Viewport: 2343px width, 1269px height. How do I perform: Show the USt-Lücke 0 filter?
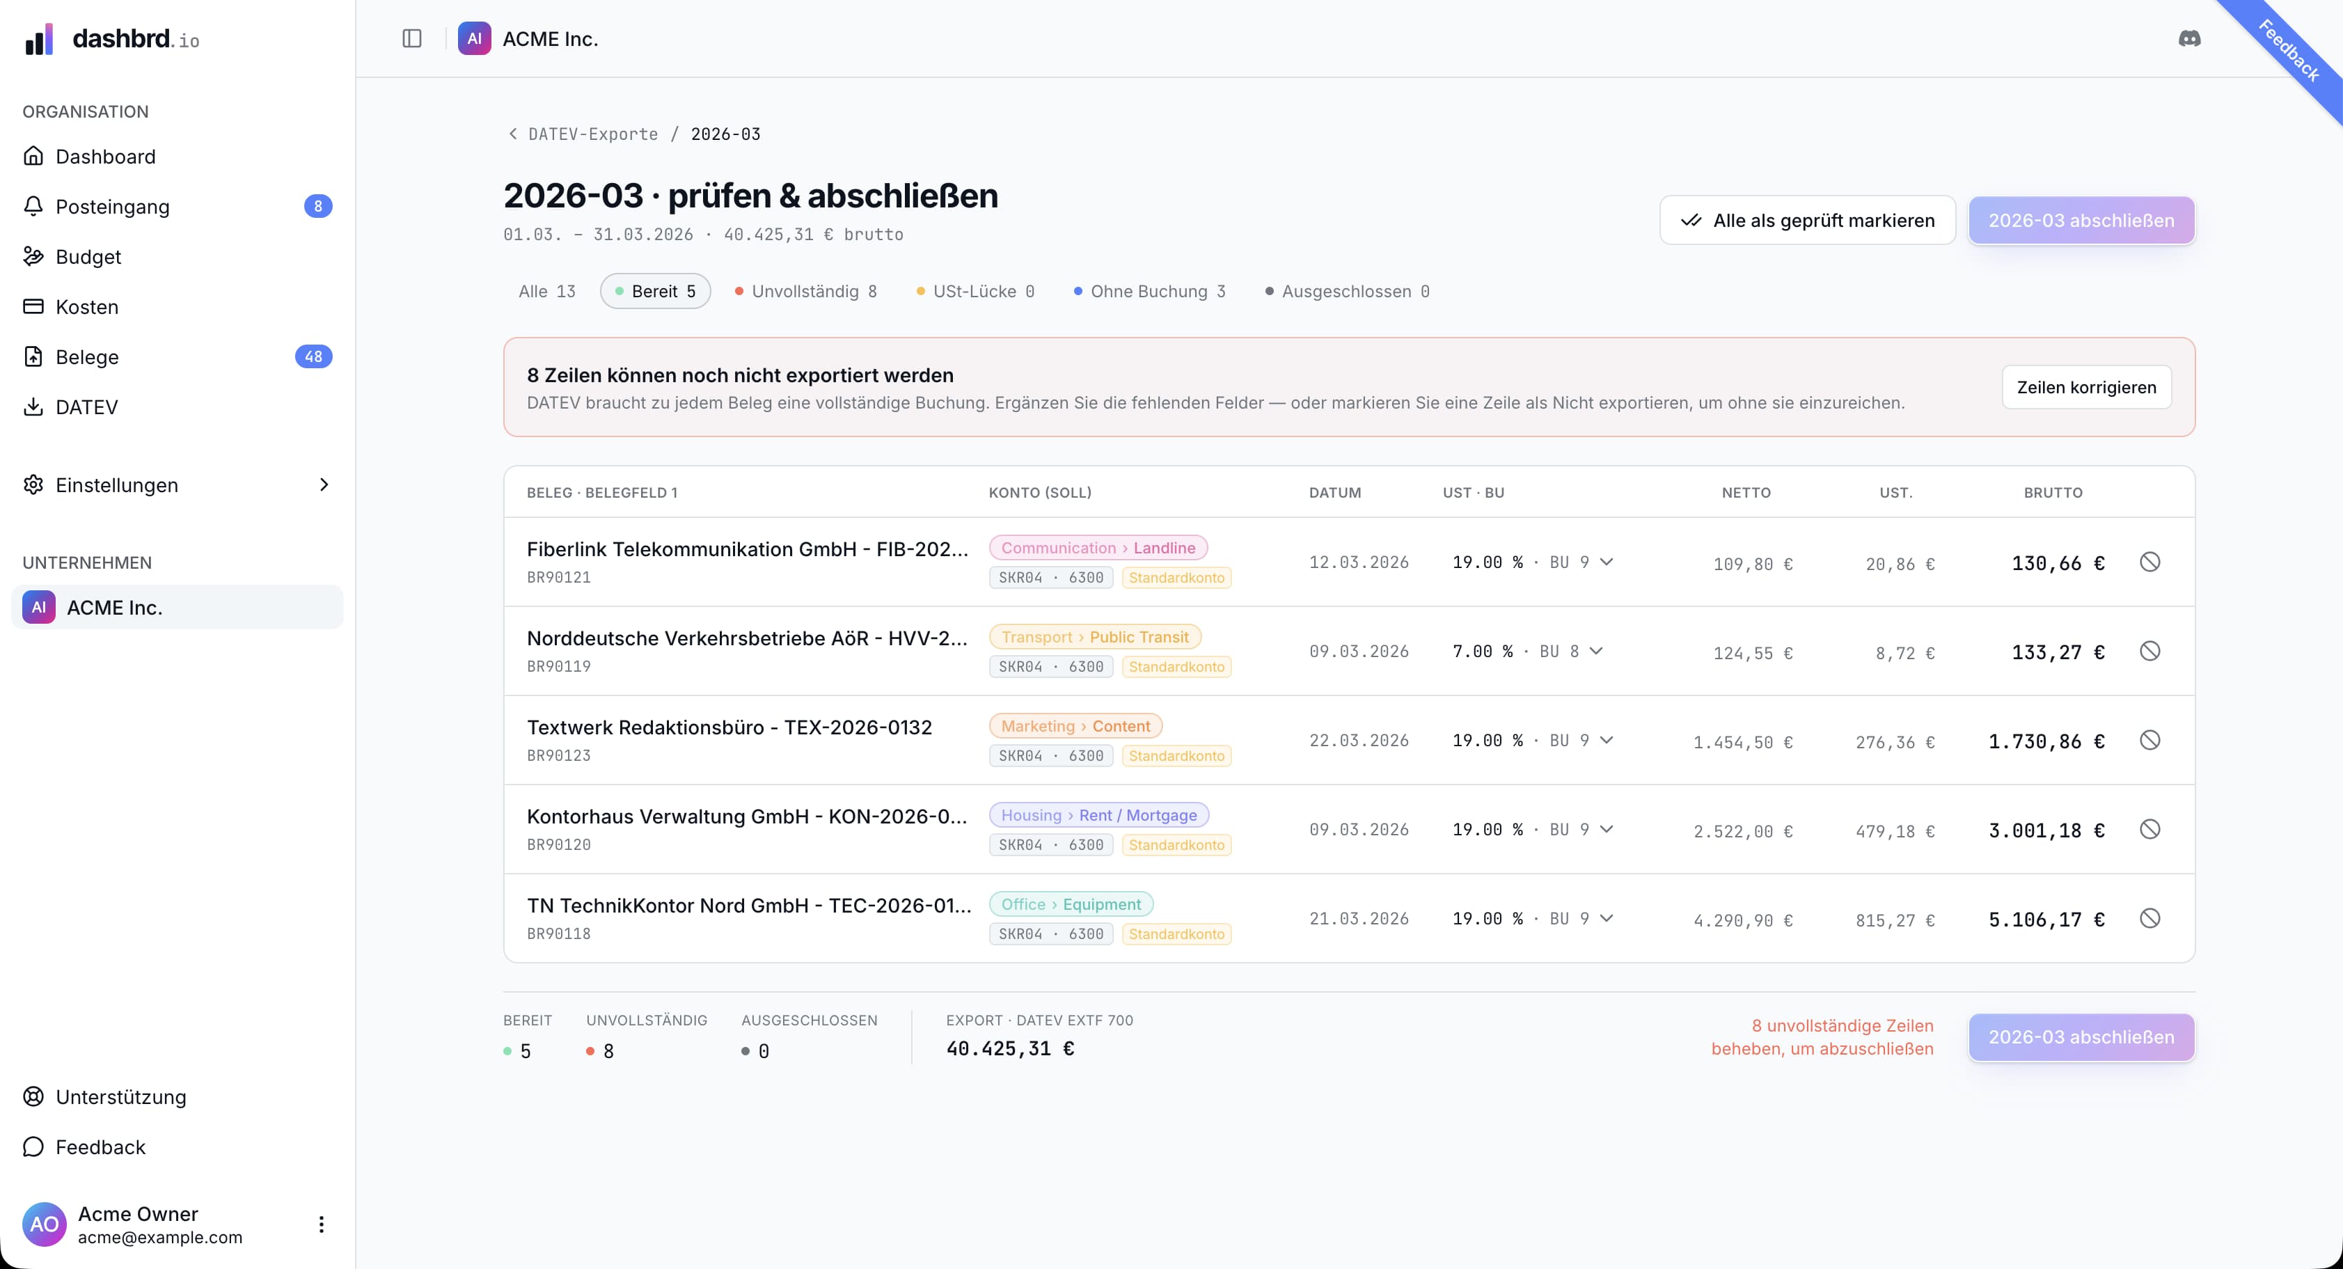pos(975,291)
